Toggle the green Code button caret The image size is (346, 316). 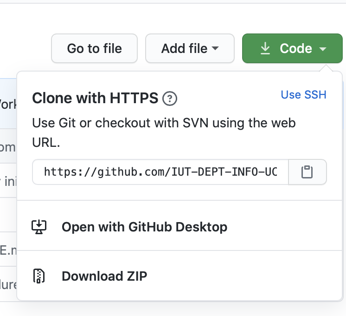click(x=323, y=49)
